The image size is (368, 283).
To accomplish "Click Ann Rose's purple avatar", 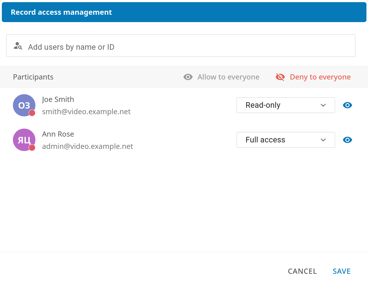I will (24, 140).
